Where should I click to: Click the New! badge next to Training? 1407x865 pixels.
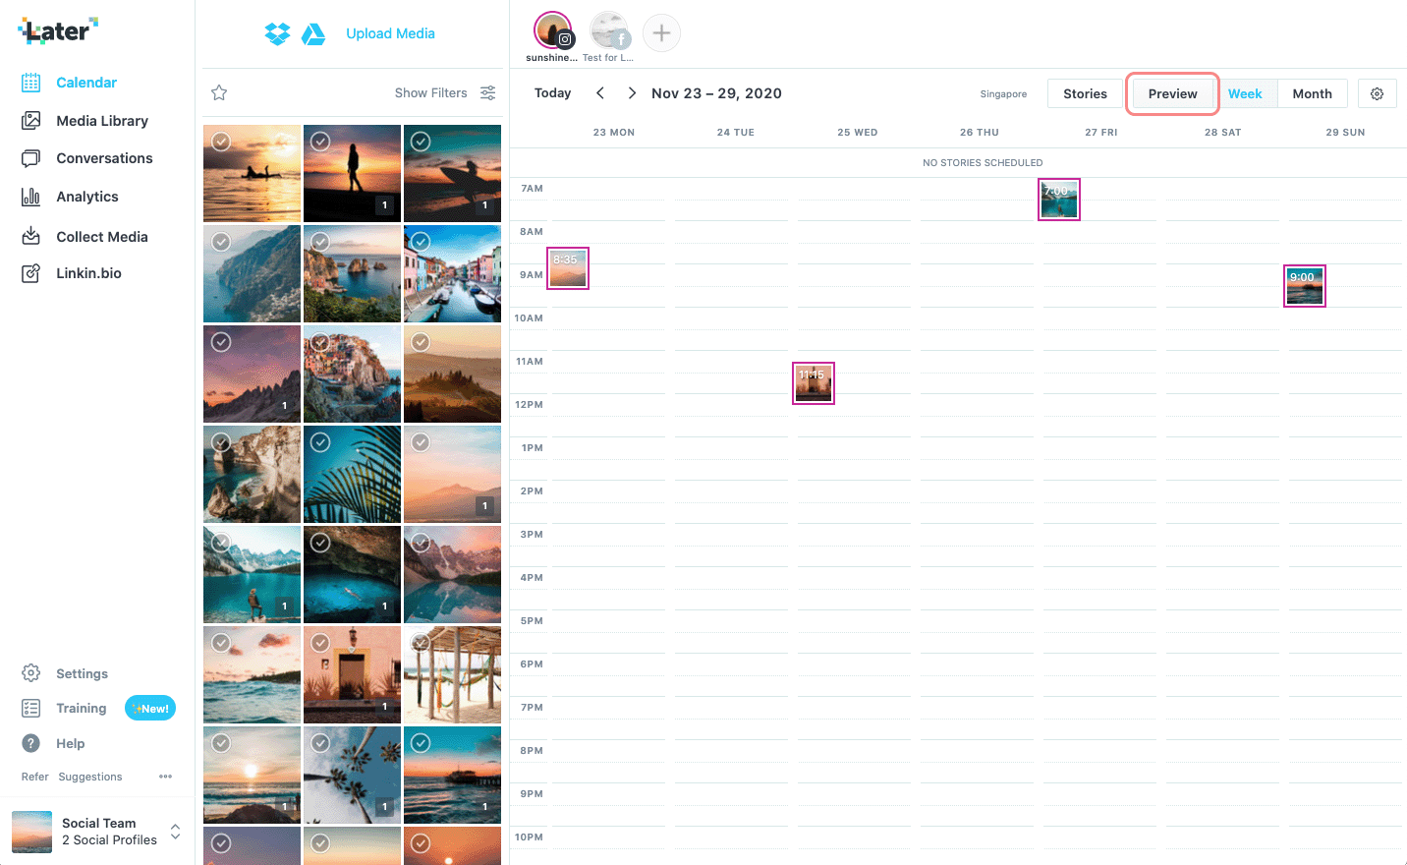150,708
